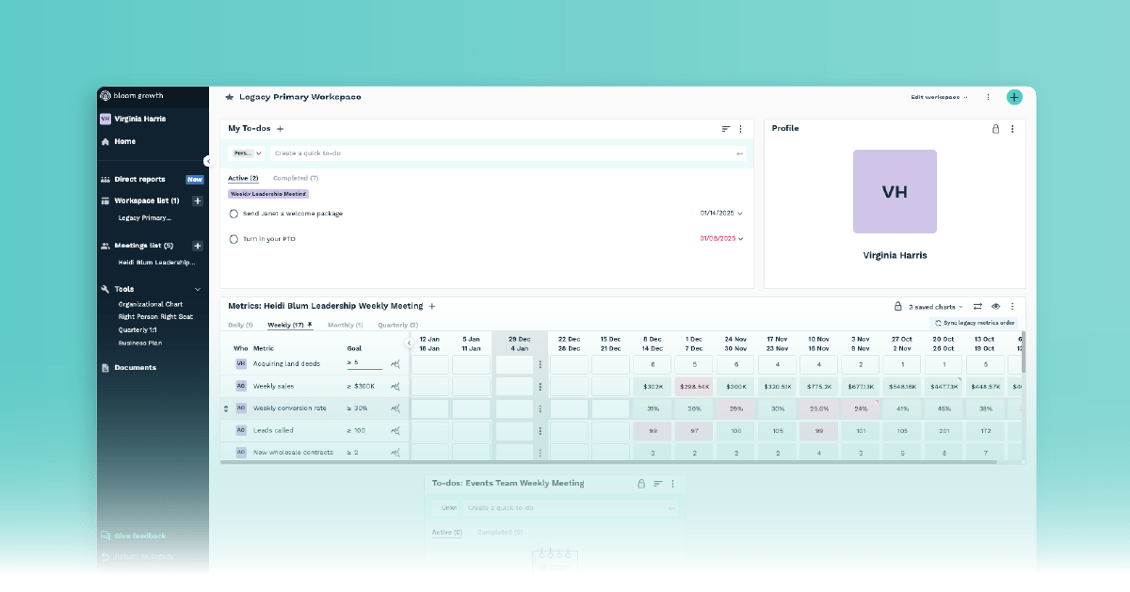Image resolution: width=1130 pixels, height=592 pixels.
Task: Open the sort icon in My To-dos
Action: [726, 129]
